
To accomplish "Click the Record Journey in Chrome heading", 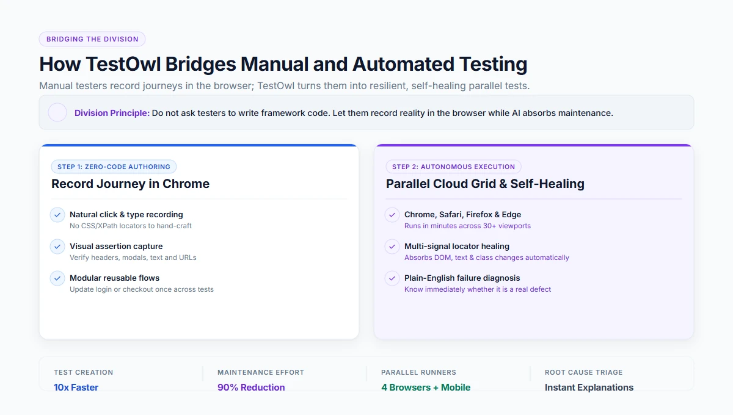I will point(130,184).
